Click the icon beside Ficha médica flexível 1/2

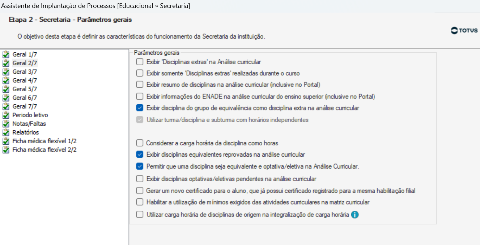point(6,141)
